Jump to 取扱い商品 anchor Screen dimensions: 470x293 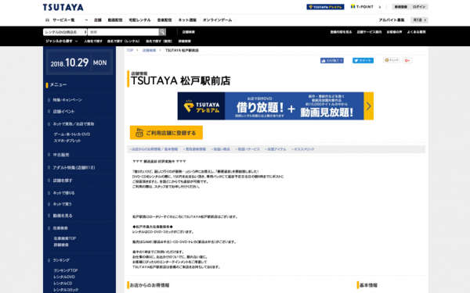(x=221, y=149)
